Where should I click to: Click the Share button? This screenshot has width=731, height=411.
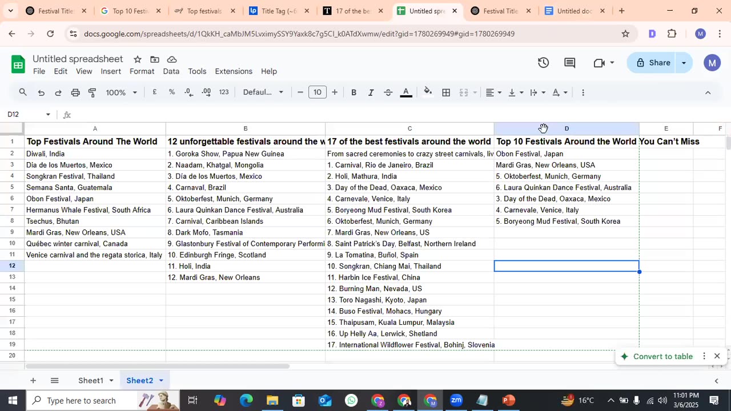pyautogui.click(x=652, y=63)
